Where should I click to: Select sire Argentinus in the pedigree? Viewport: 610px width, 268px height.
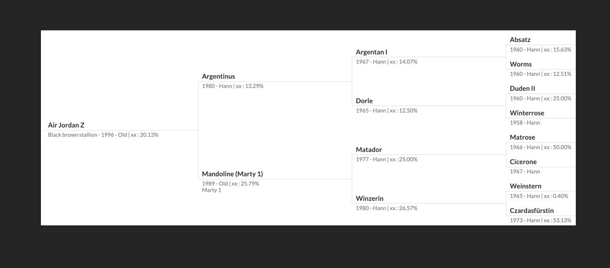tap(218, 77)
